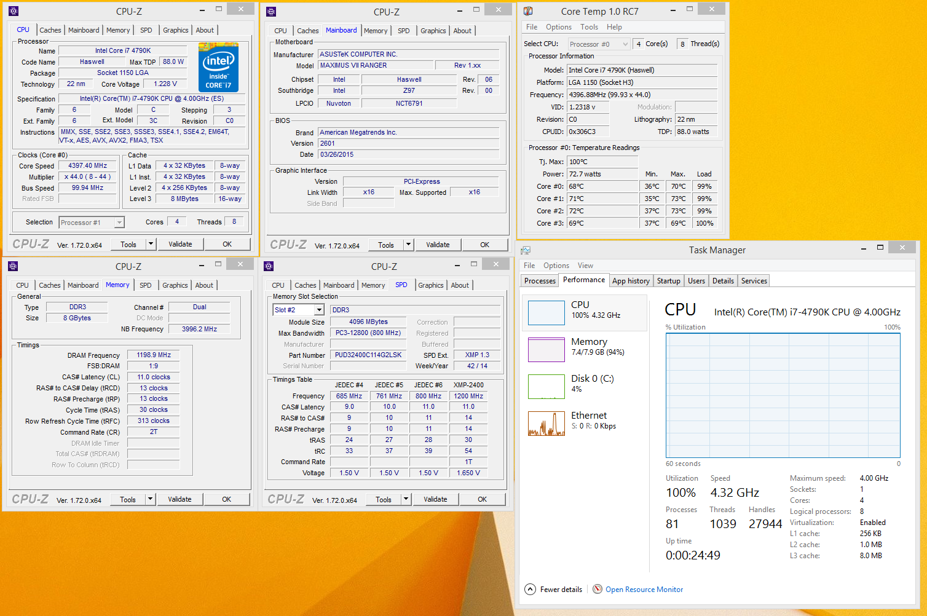The width and height of the screenshot is (927, 616).
Task: Open the Tools dropdown arrow in SPD window
Action: point(406,499)
